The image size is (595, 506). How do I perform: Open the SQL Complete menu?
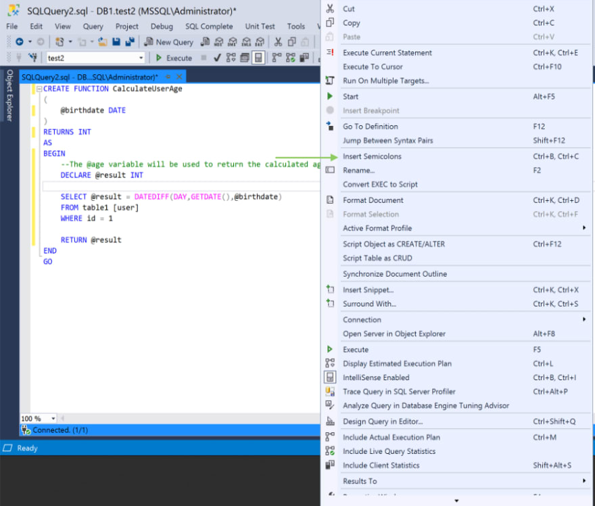(x=209, y=26)
